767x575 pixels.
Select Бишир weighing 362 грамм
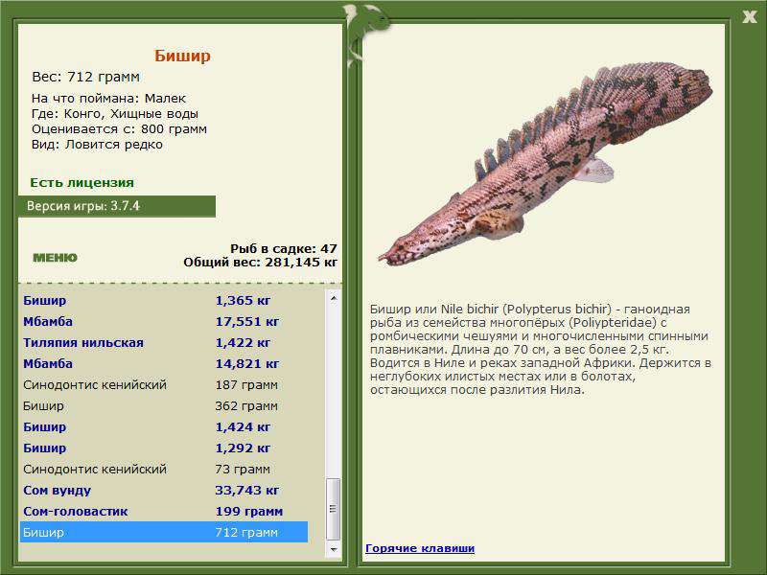163,405
